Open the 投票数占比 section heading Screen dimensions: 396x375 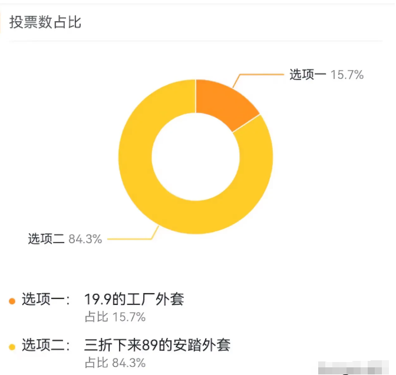pyautogui.click(x=45, y=22)
